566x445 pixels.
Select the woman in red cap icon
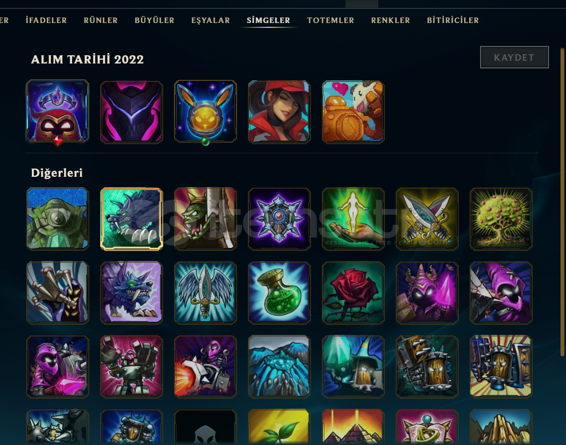click(279, 112)
